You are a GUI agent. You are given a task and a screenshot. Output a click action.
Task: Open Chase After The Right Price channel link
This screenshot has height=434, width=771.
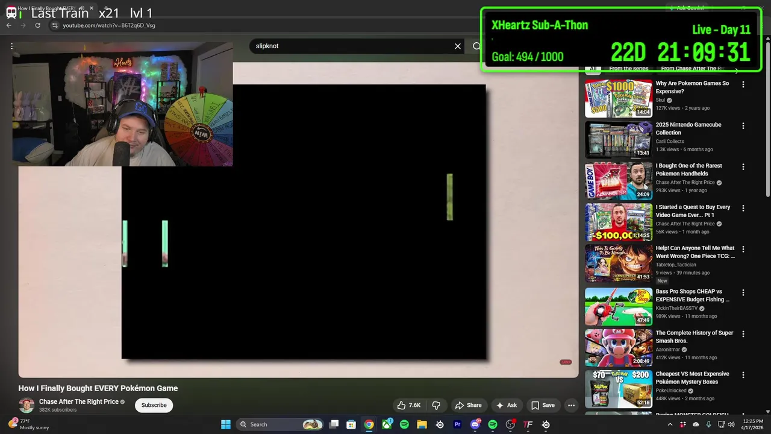point(79,401)
